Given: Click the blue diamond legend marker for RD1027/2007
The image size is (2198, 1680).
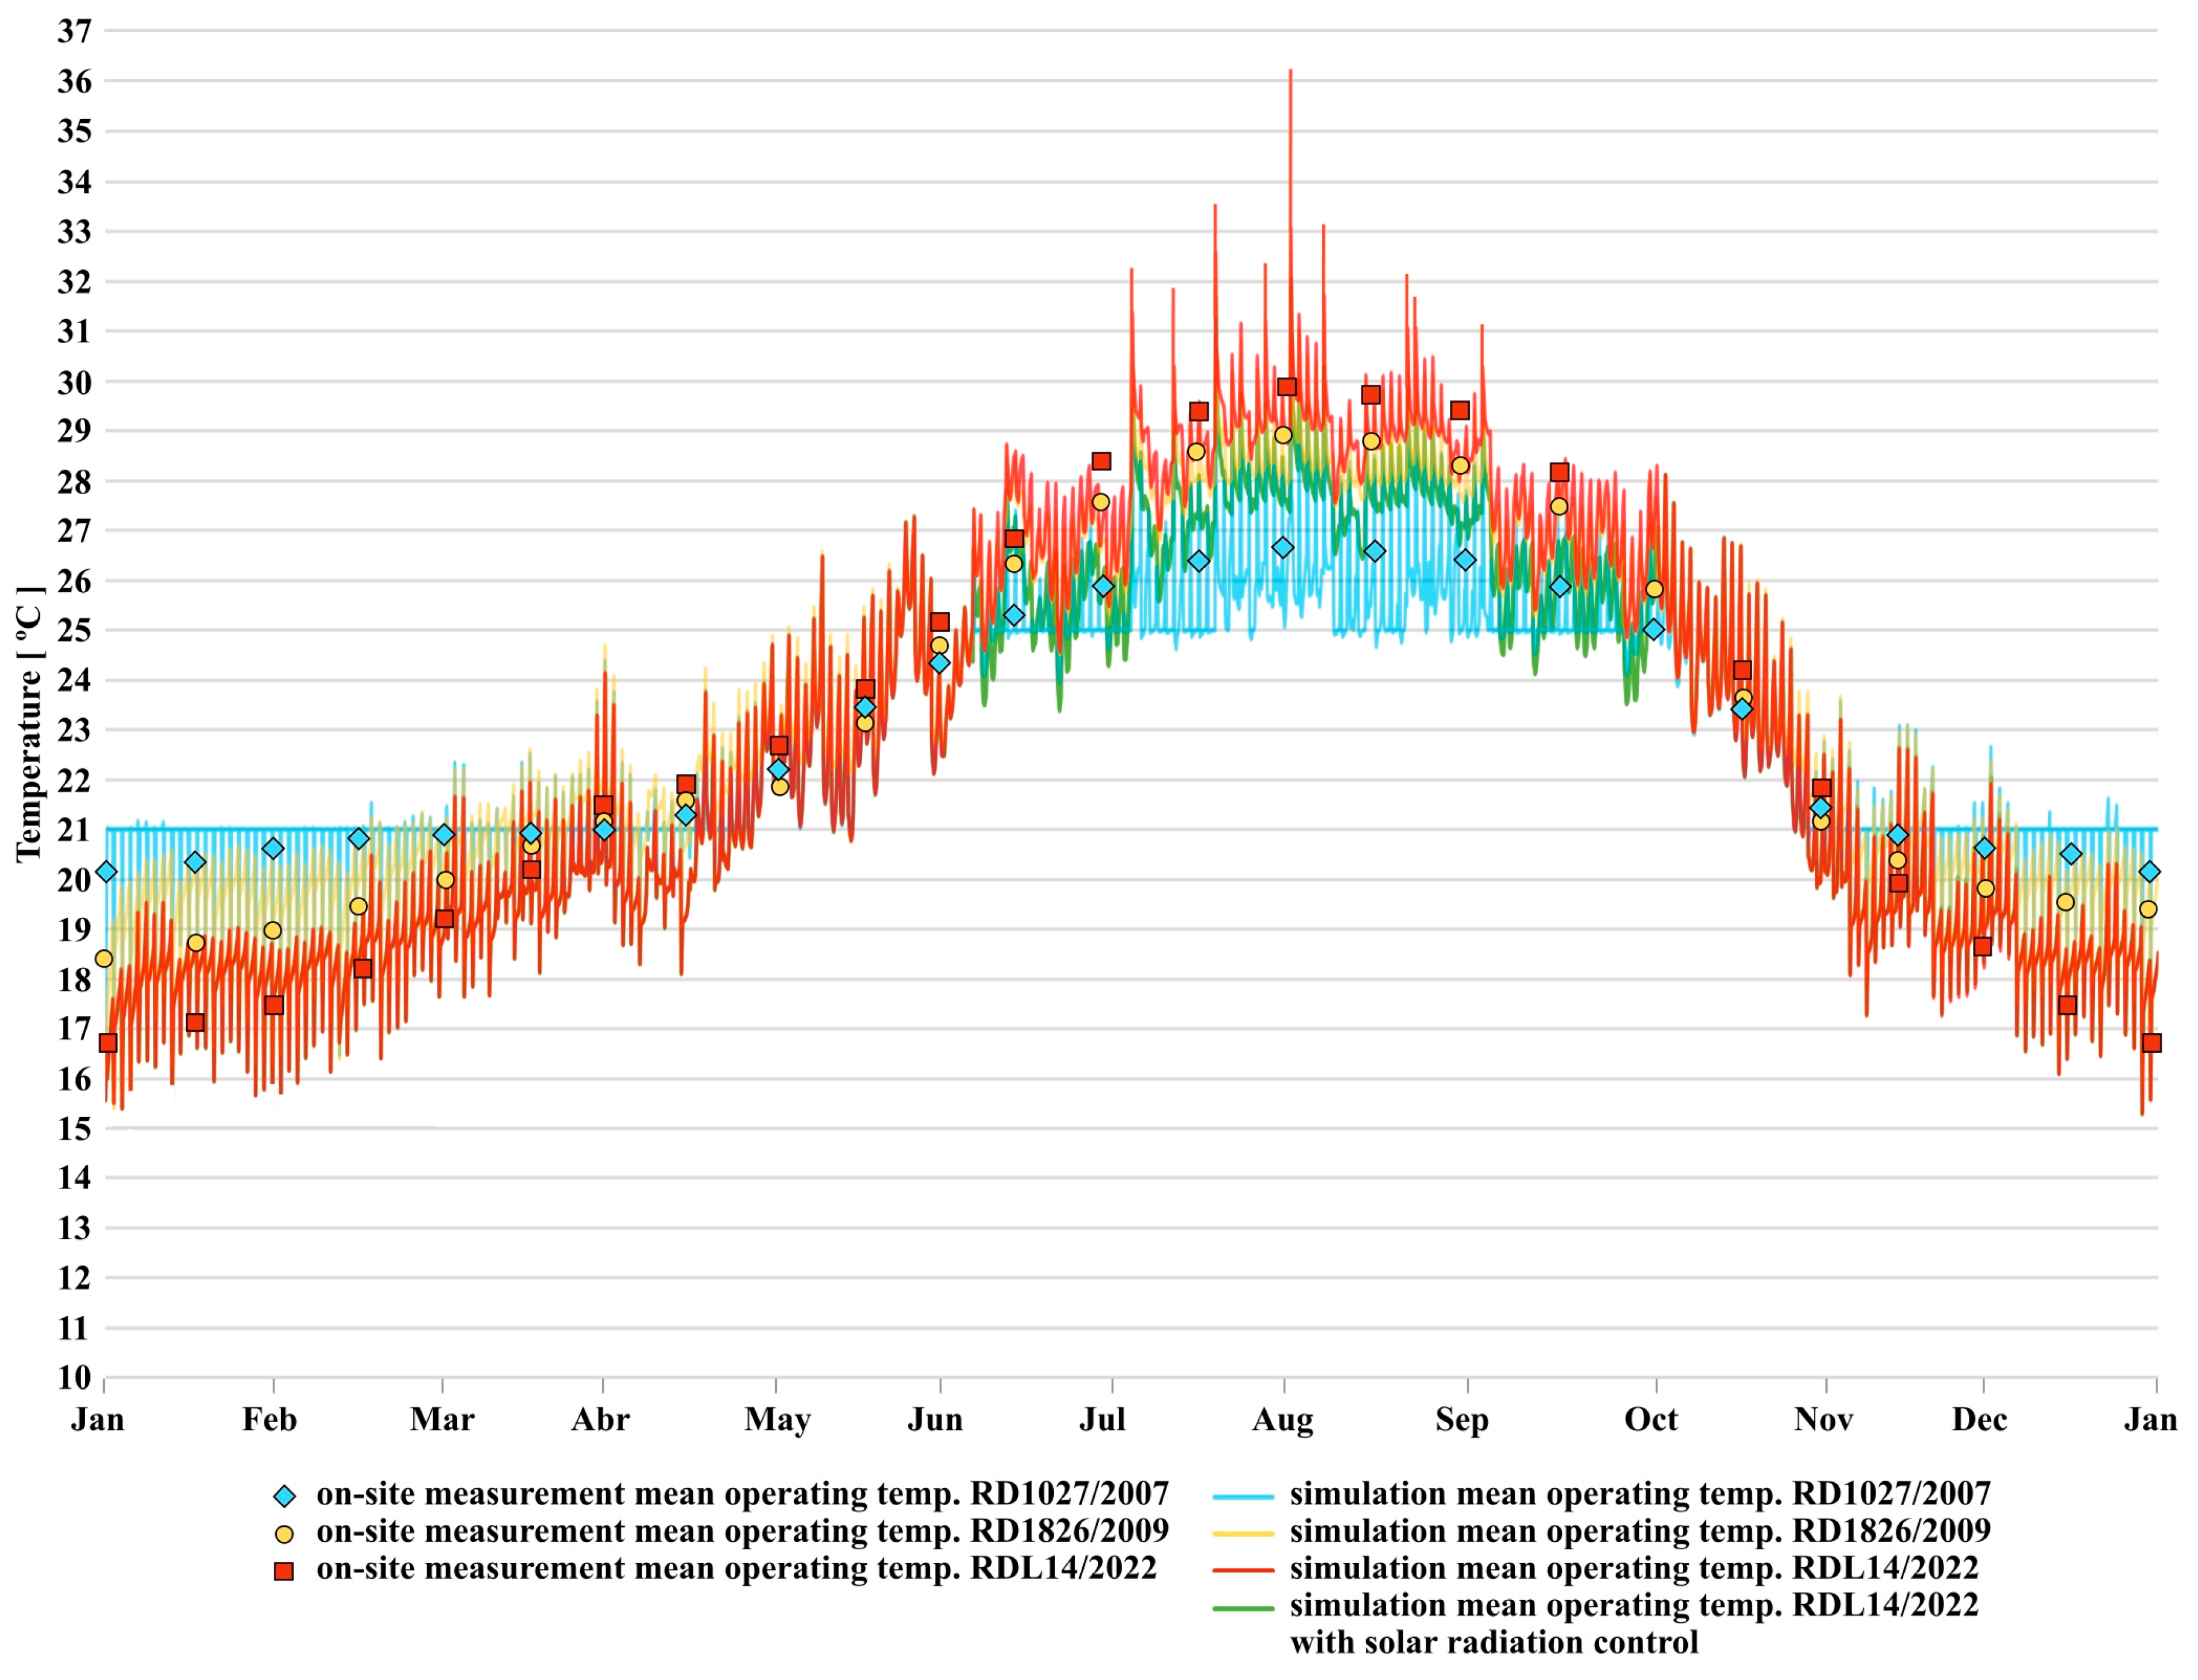Looking at the screenshot, I should point(284,1497).
